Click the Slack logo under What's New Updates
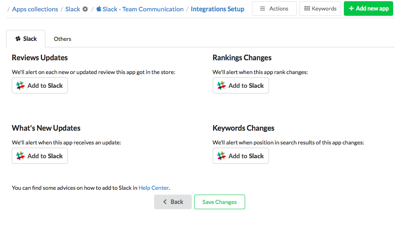This screenshot has height=227, width=396. point(20,156)
